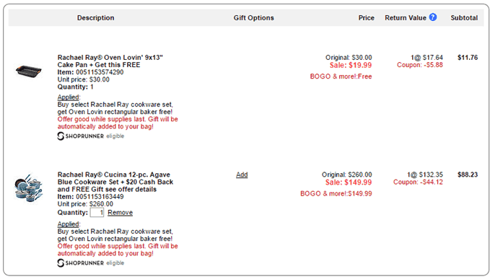Click the Description column header

96,18
